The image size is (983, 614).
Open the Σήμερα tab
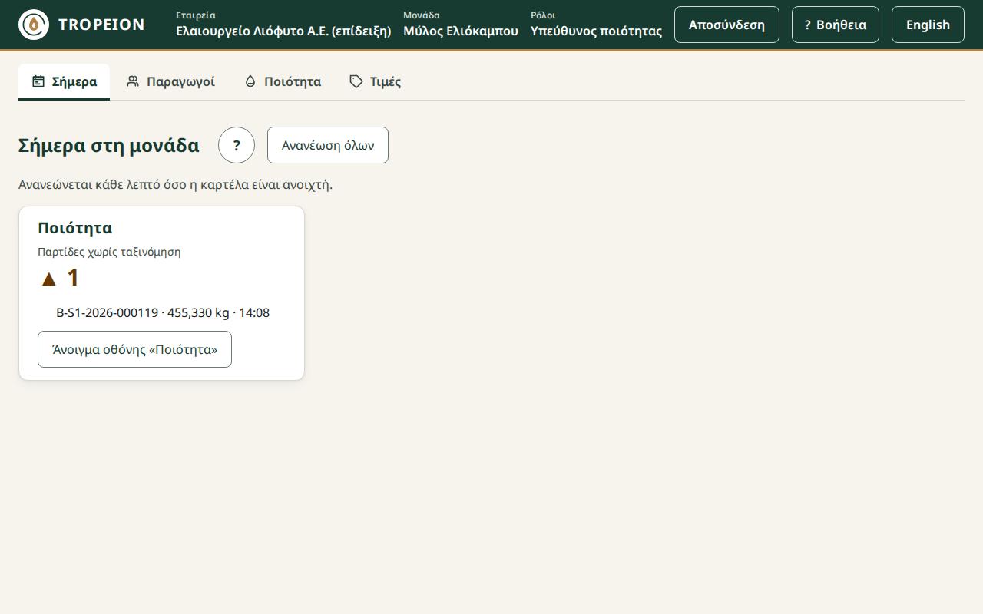[64, 81]
